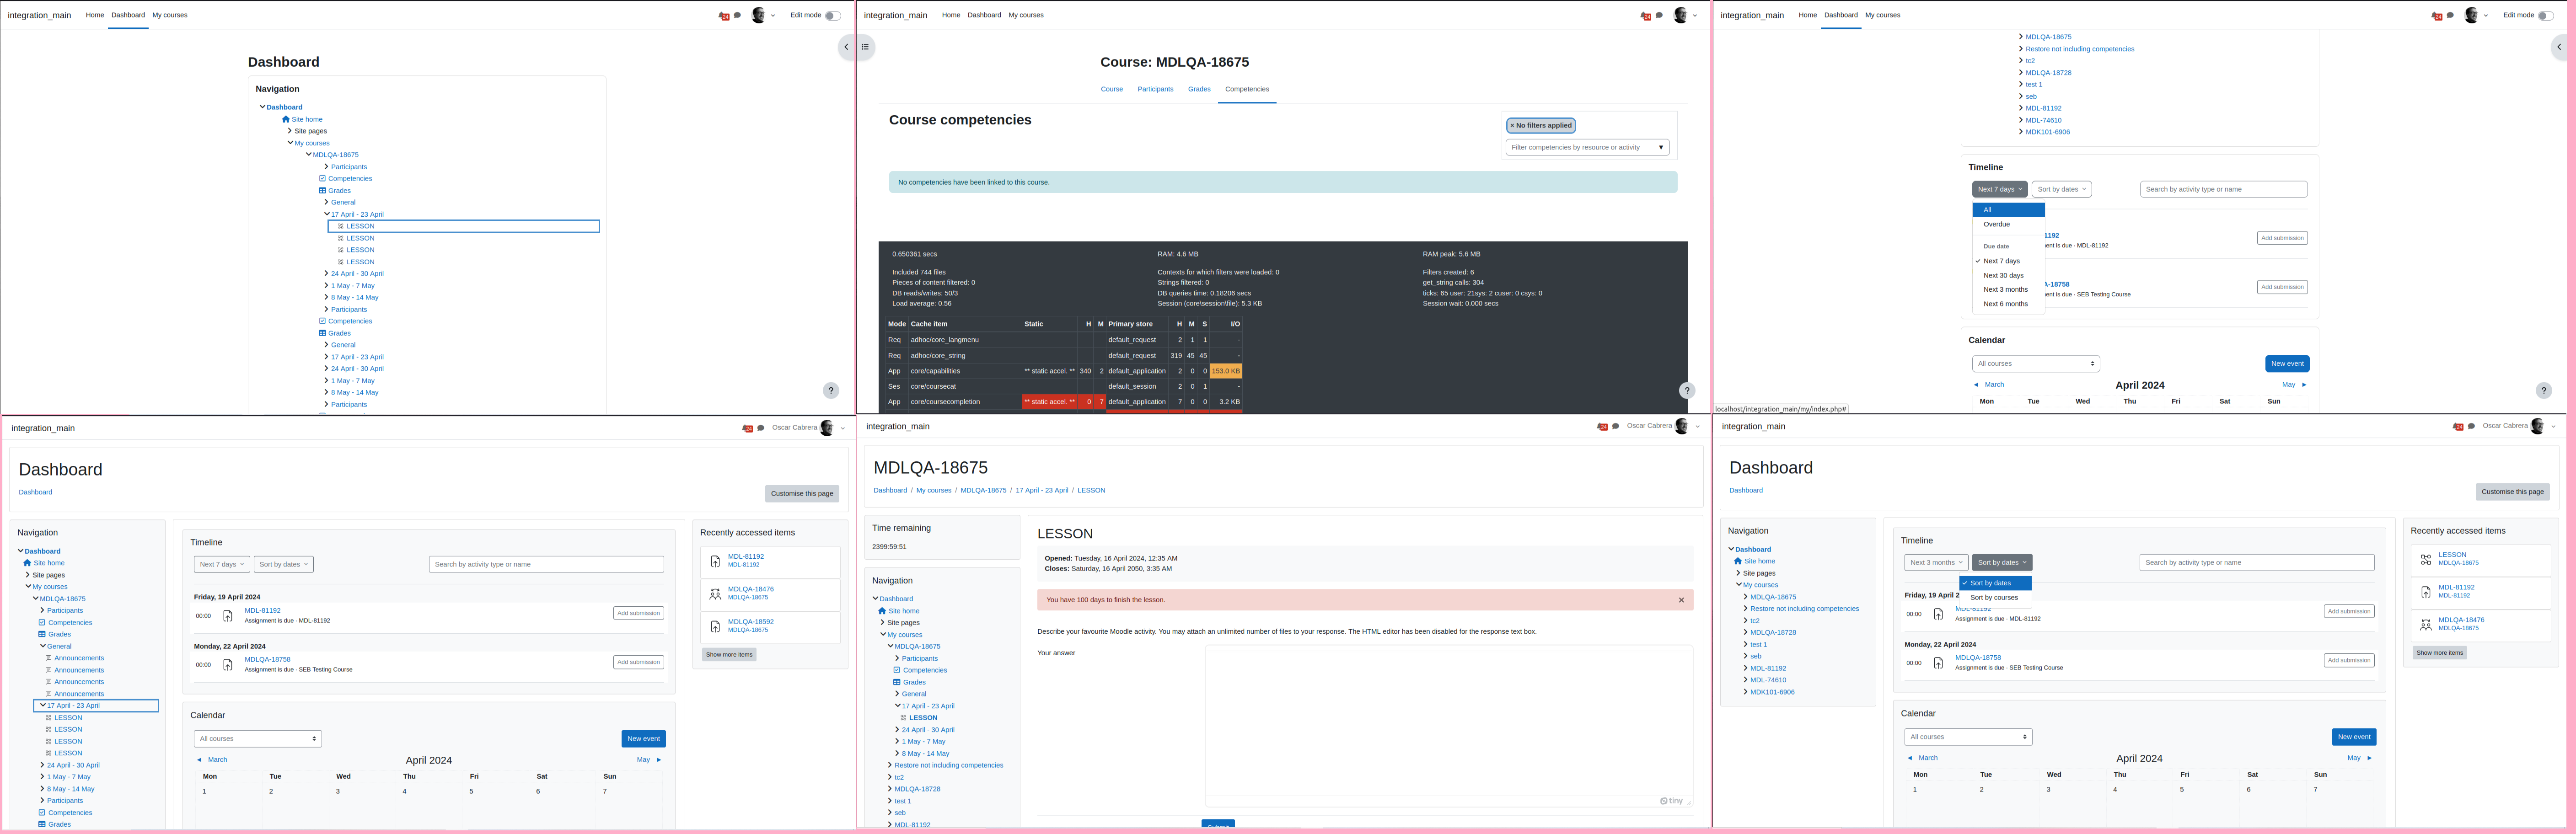2576x834 pixels.
Task: Click MDLQA-18758 assignment icon in bottom-left Timeline
Action: (228, 665)
